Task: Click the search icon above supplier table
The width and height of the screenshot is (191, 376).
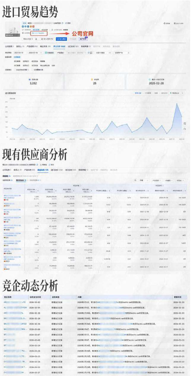Action: click(135, 180)
